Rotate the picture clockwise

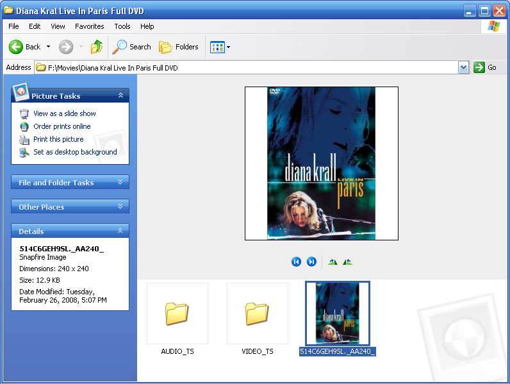(x=333, y=262)
